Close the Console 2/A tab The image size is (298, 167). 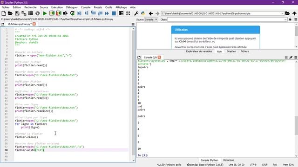click(159, 58)
